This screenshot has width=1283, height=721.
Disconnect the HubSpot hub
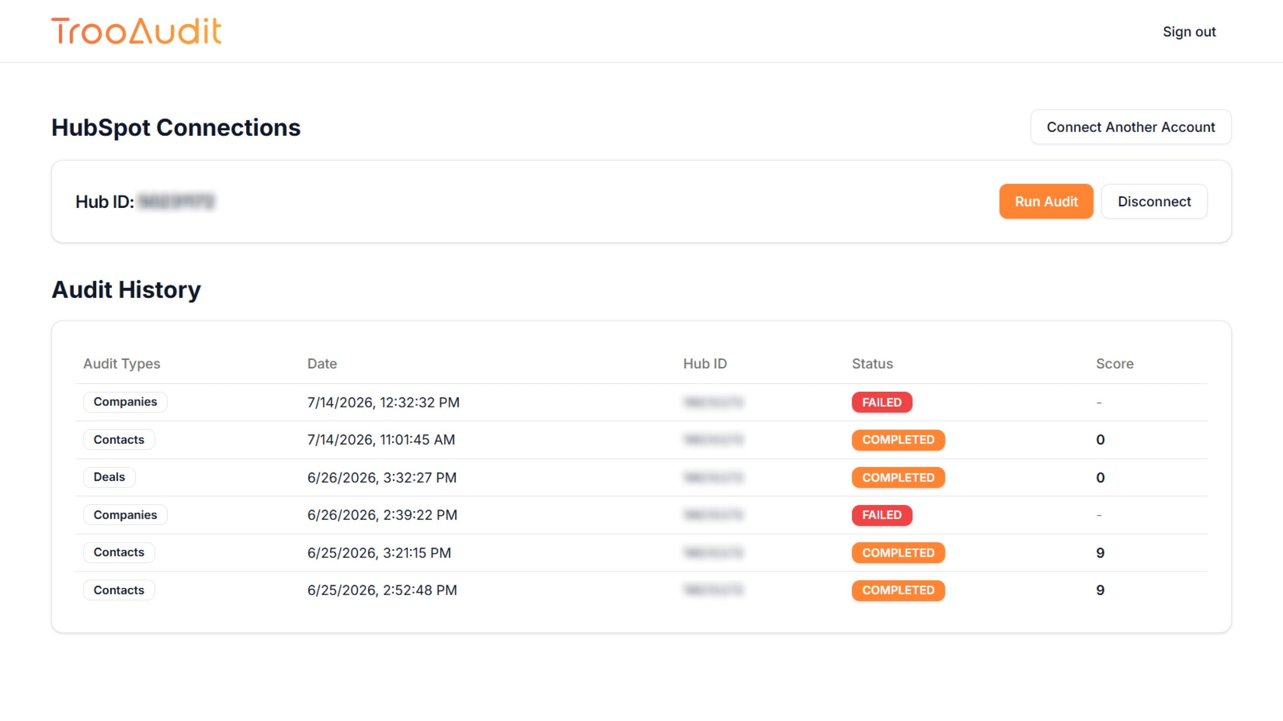click(1154, 201)
